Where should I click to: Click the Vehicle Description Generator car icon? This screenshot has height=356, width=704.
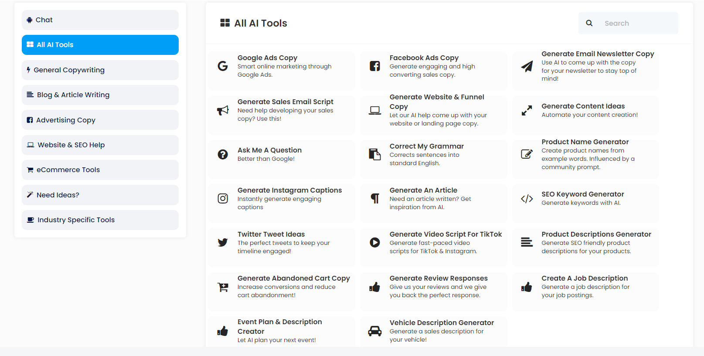(375, 330)
